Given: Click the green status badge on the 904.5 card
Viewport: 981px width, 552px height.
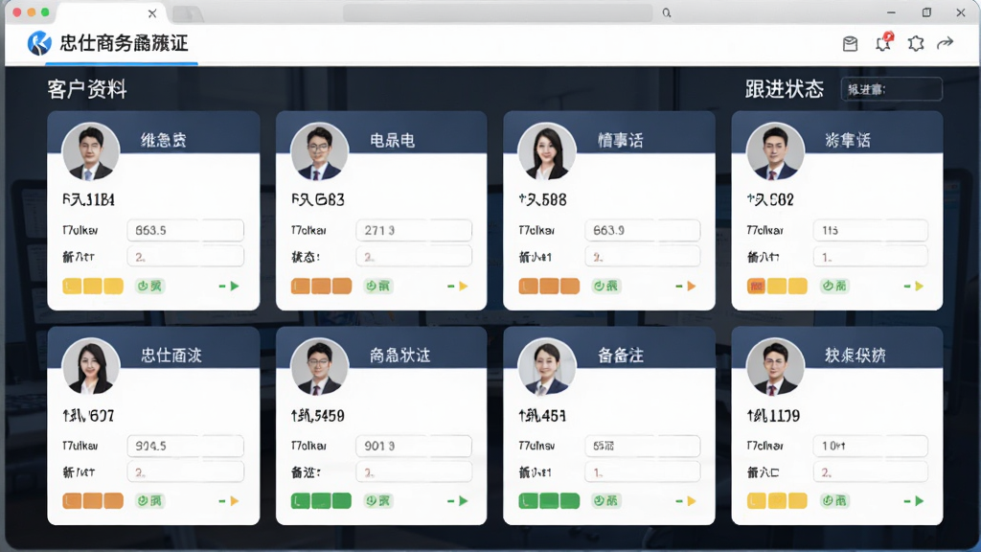Looking at the screenshot, I should (x=150, y=500).
